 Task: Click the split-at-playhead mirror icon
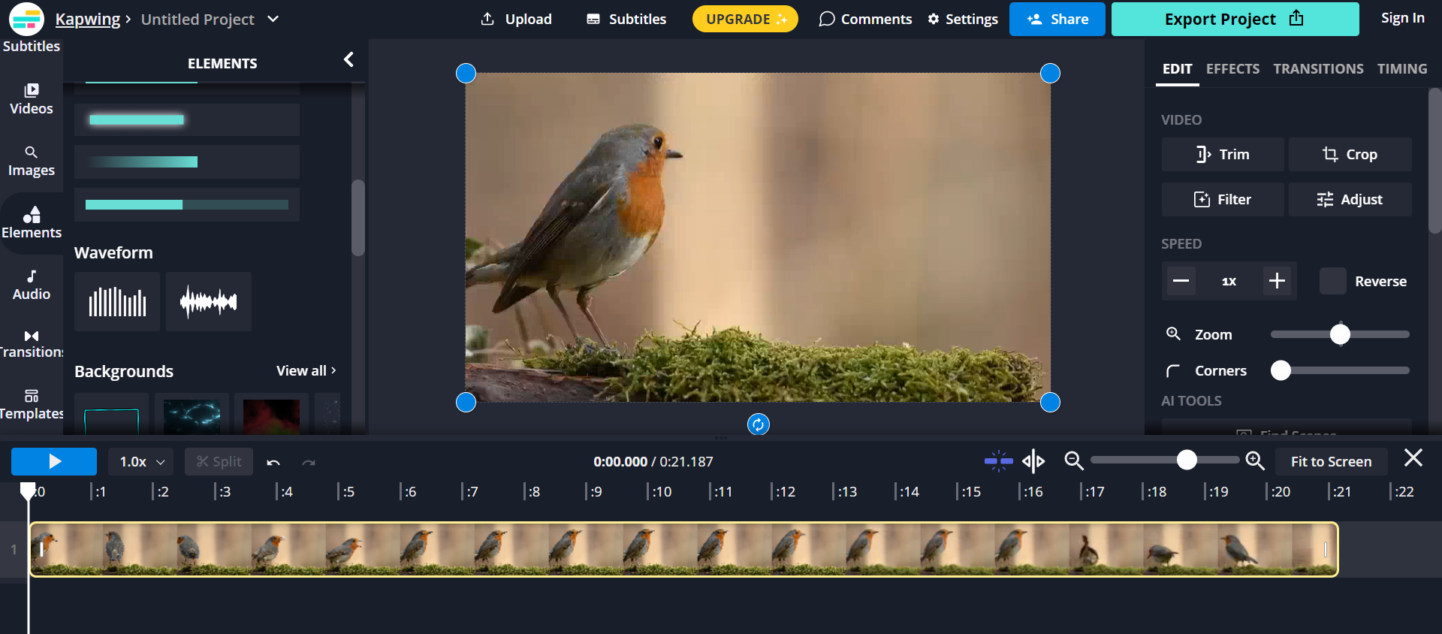coord(1033,460)
